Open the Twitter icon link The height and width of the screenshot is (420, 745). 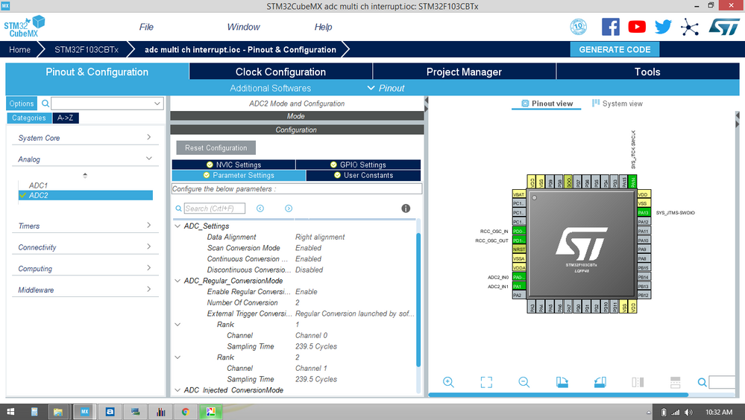tap(663, 27)
